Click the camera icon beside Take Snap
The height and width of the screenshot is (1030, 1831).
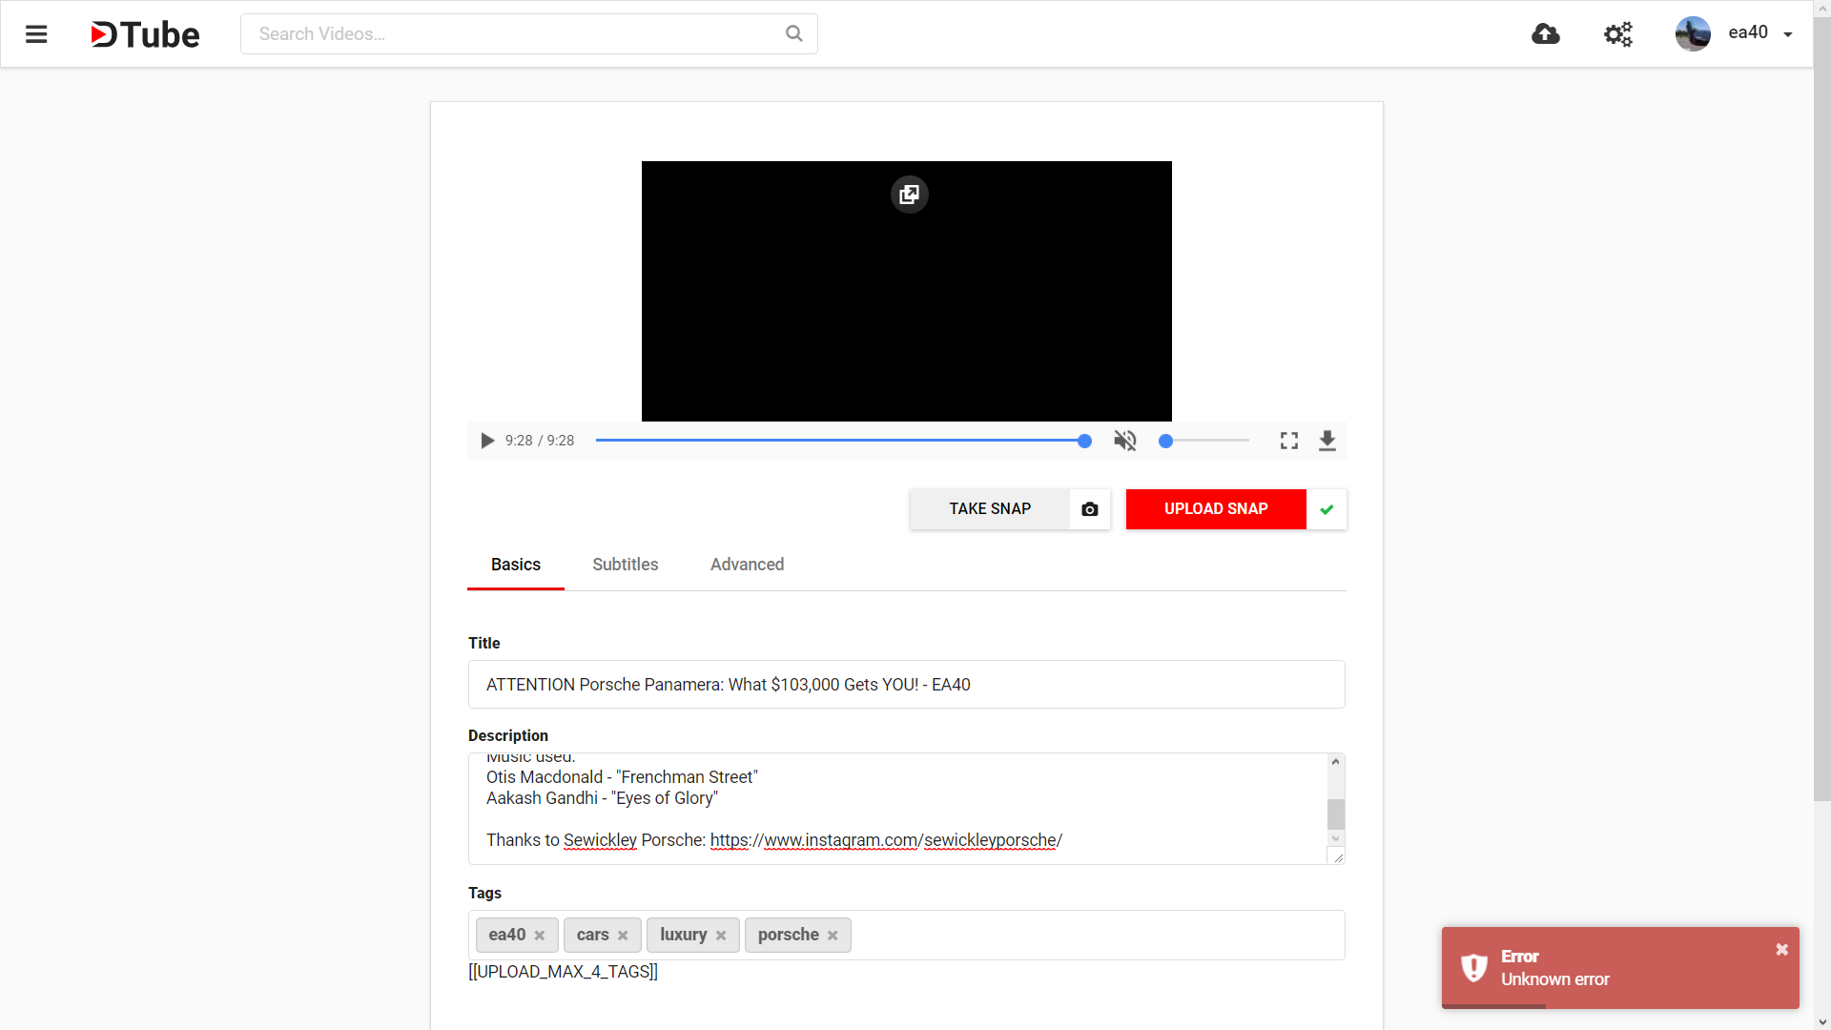coord(1089,509)
